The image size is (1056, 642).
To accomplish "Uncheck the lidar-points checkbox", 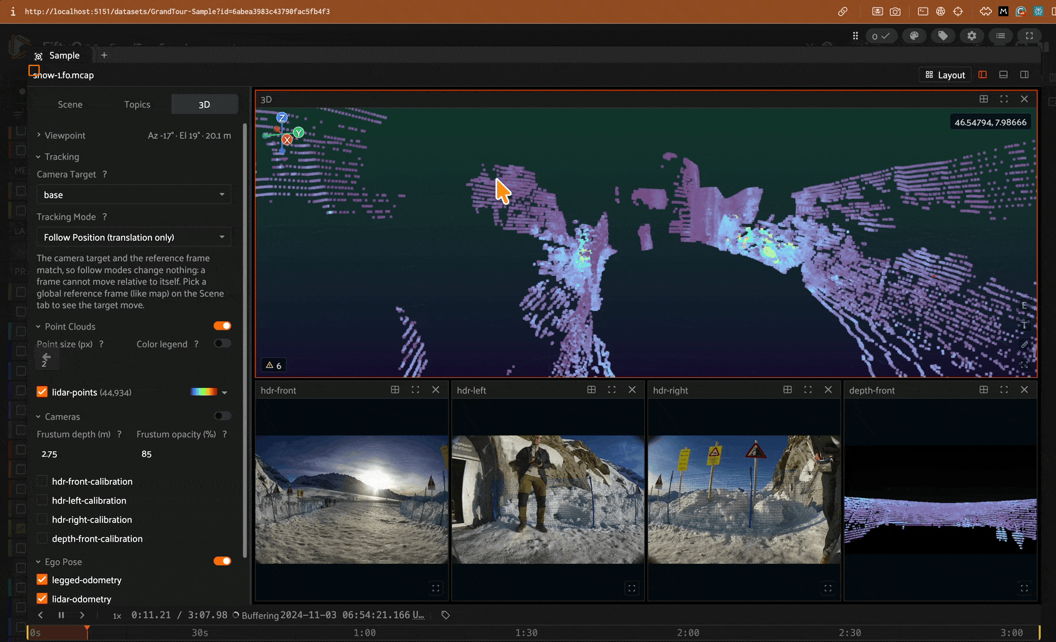I will coord(42,392).
